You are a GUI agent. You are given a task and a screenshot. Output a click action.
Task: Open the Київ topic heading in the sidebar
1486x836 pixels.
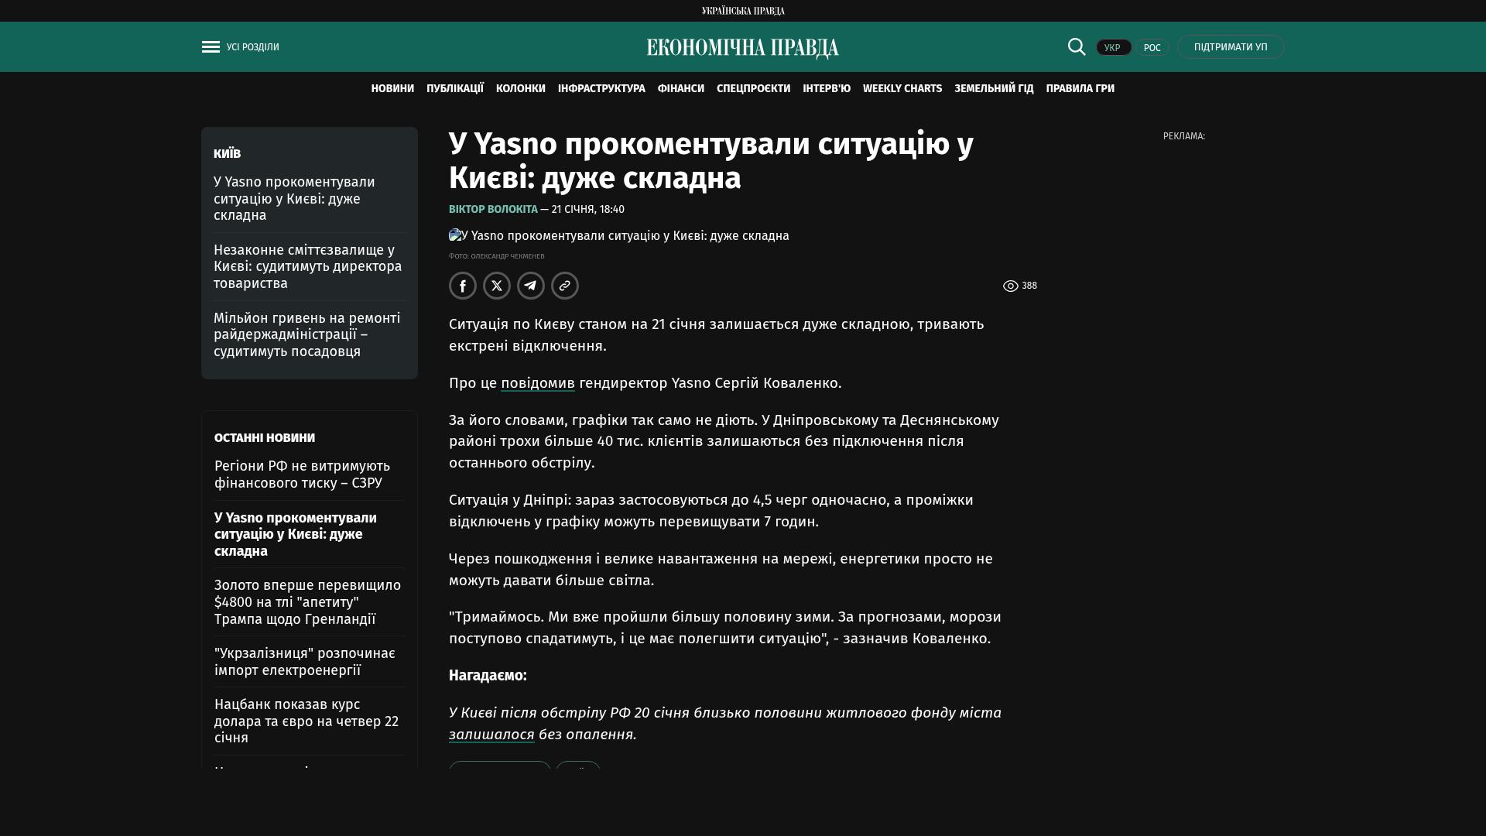pos(227,154)
